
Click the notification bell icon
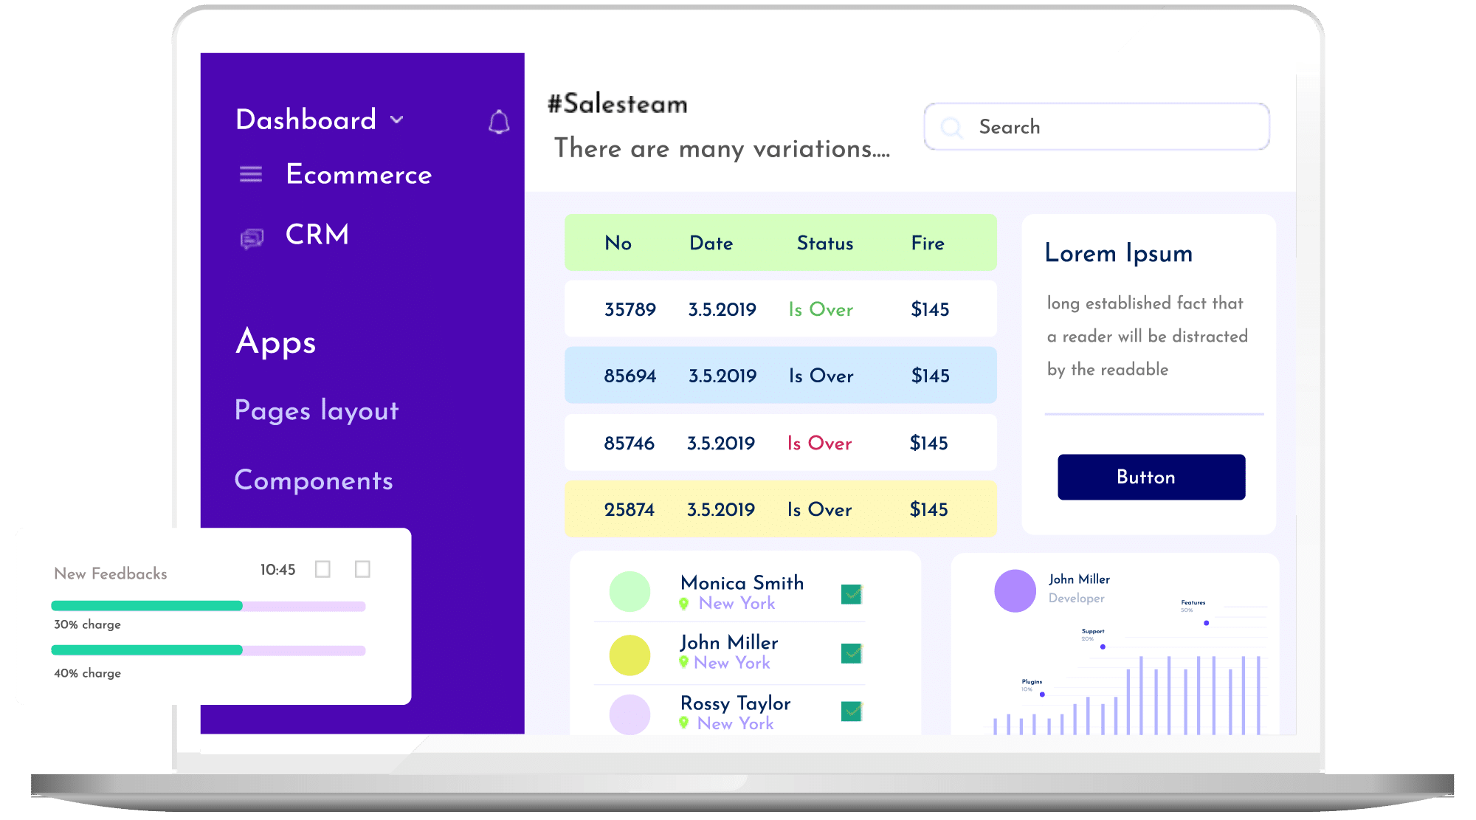pyautogui.click(x=499, y=122)
